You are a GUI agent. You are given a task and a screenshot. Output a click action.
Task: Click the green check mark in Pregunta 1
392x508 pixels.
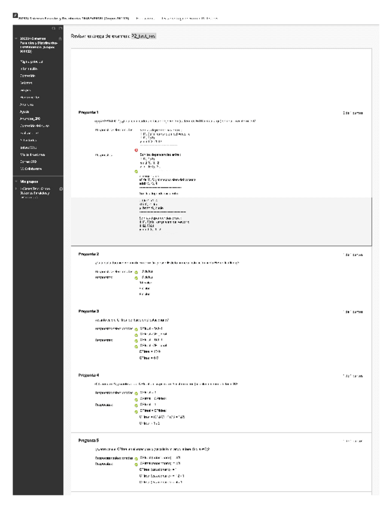point(136,171)
